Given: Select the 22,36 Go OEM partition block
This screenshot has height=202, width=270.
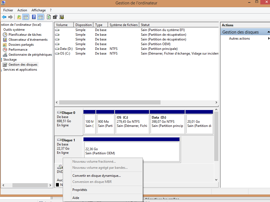Looking at the screenshot, I should tap(132, 149).
